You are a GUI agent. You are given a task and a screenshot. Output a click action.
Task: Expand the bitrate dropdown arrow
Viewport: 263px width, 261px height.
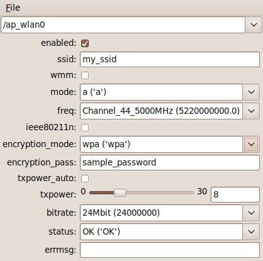251,213
